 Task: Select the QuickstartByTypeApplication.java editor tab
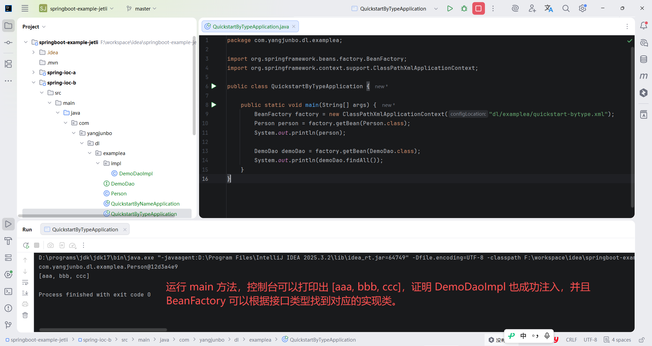(x=251, y=26)
